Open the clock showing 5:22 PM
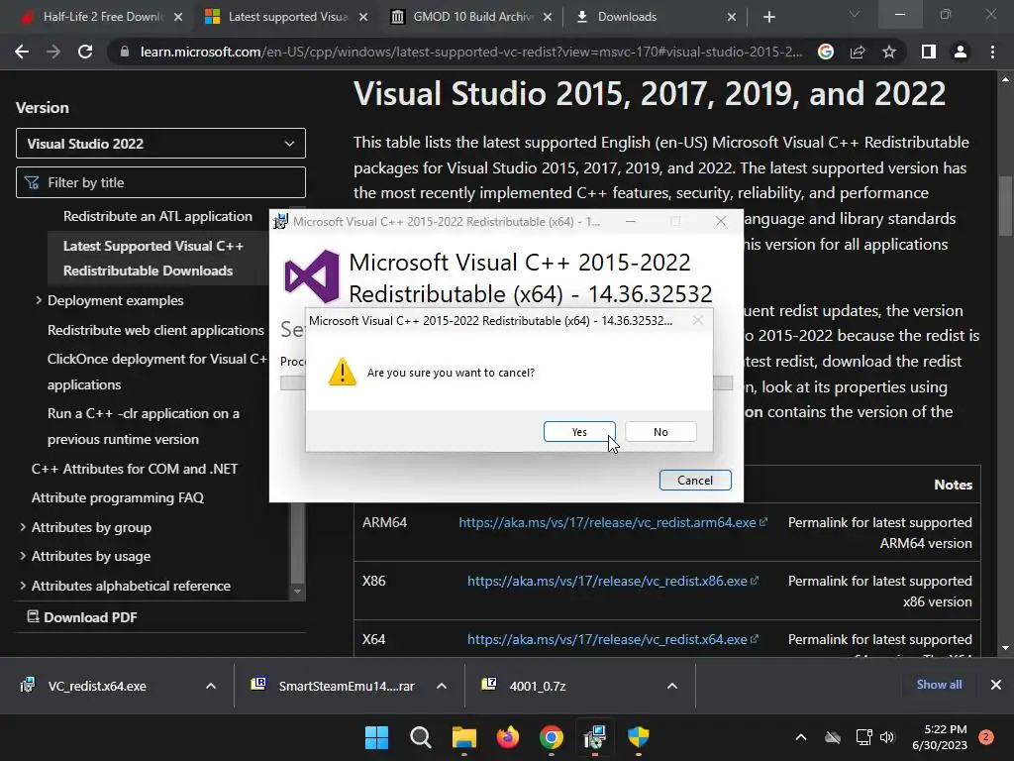 coord(940,737)
